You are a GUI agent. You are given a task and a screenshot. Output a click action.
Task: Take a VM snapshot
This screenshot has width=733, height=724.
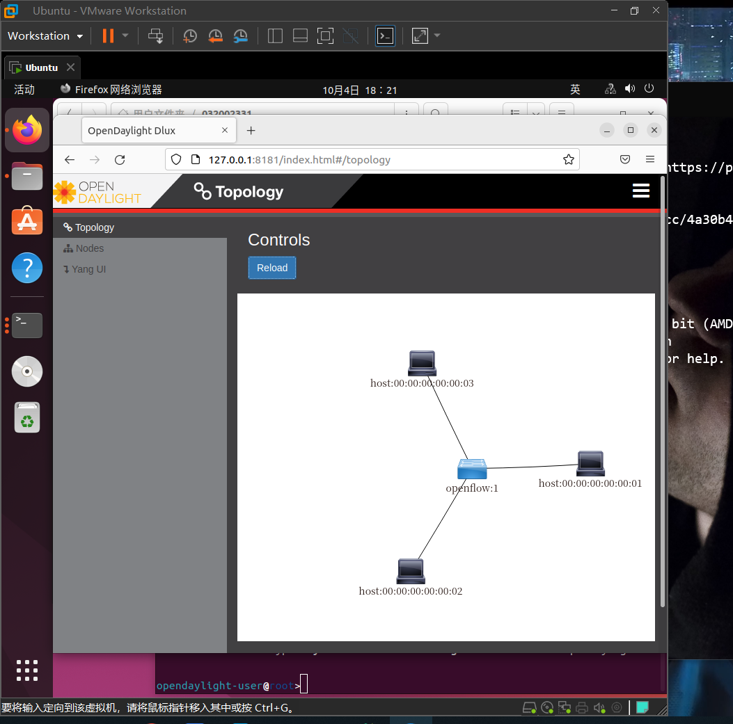click(190, 36)
